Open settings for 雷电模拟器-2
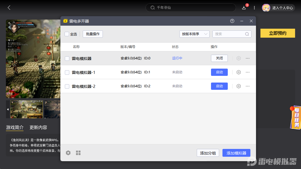The width and height of the screenshot is (301, 169). tap(238, 86)
